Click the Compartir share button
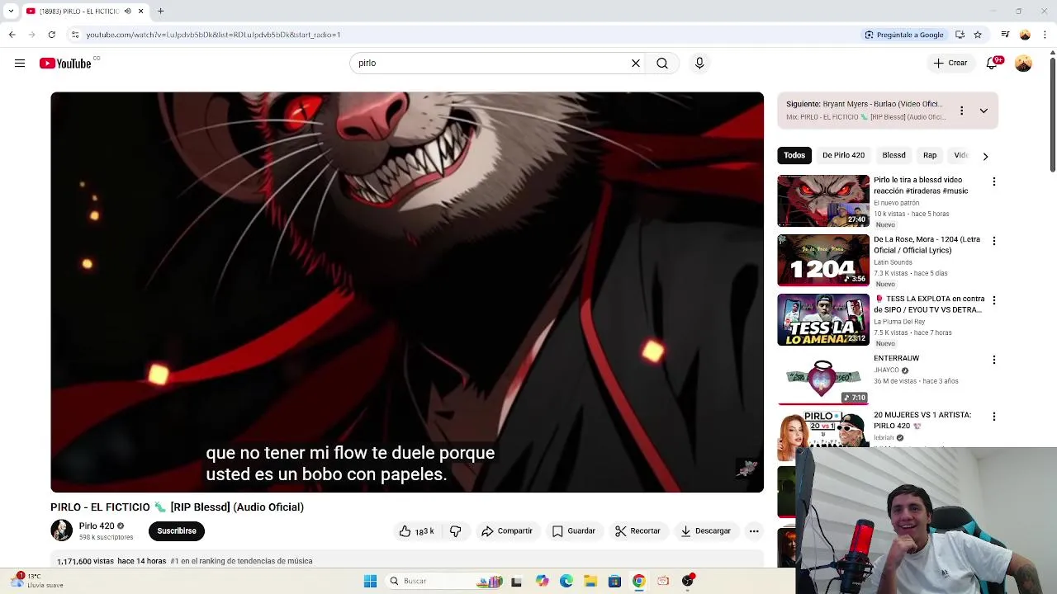The width and height of the screenshot is (1057, 594). 507,531
